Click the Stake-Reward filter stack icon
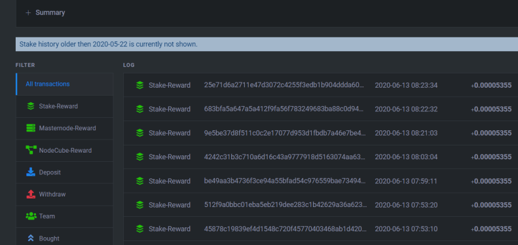This screenshot has width=518, height=245. pyautogui.click(x=31, y=106)
